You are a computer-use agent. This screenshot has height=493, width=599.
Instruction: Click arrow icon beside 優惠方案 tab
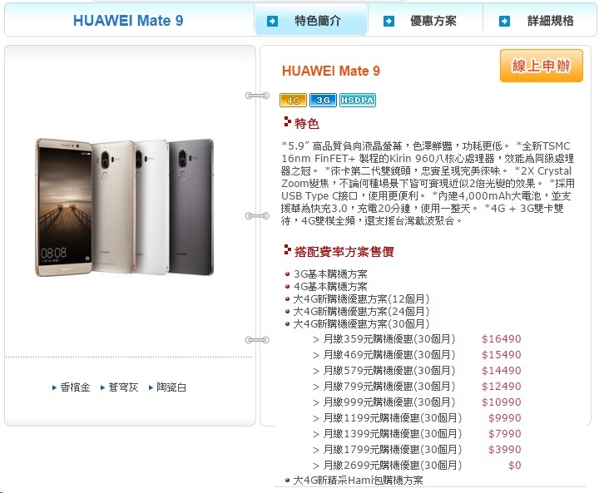(x=389, y=22)
